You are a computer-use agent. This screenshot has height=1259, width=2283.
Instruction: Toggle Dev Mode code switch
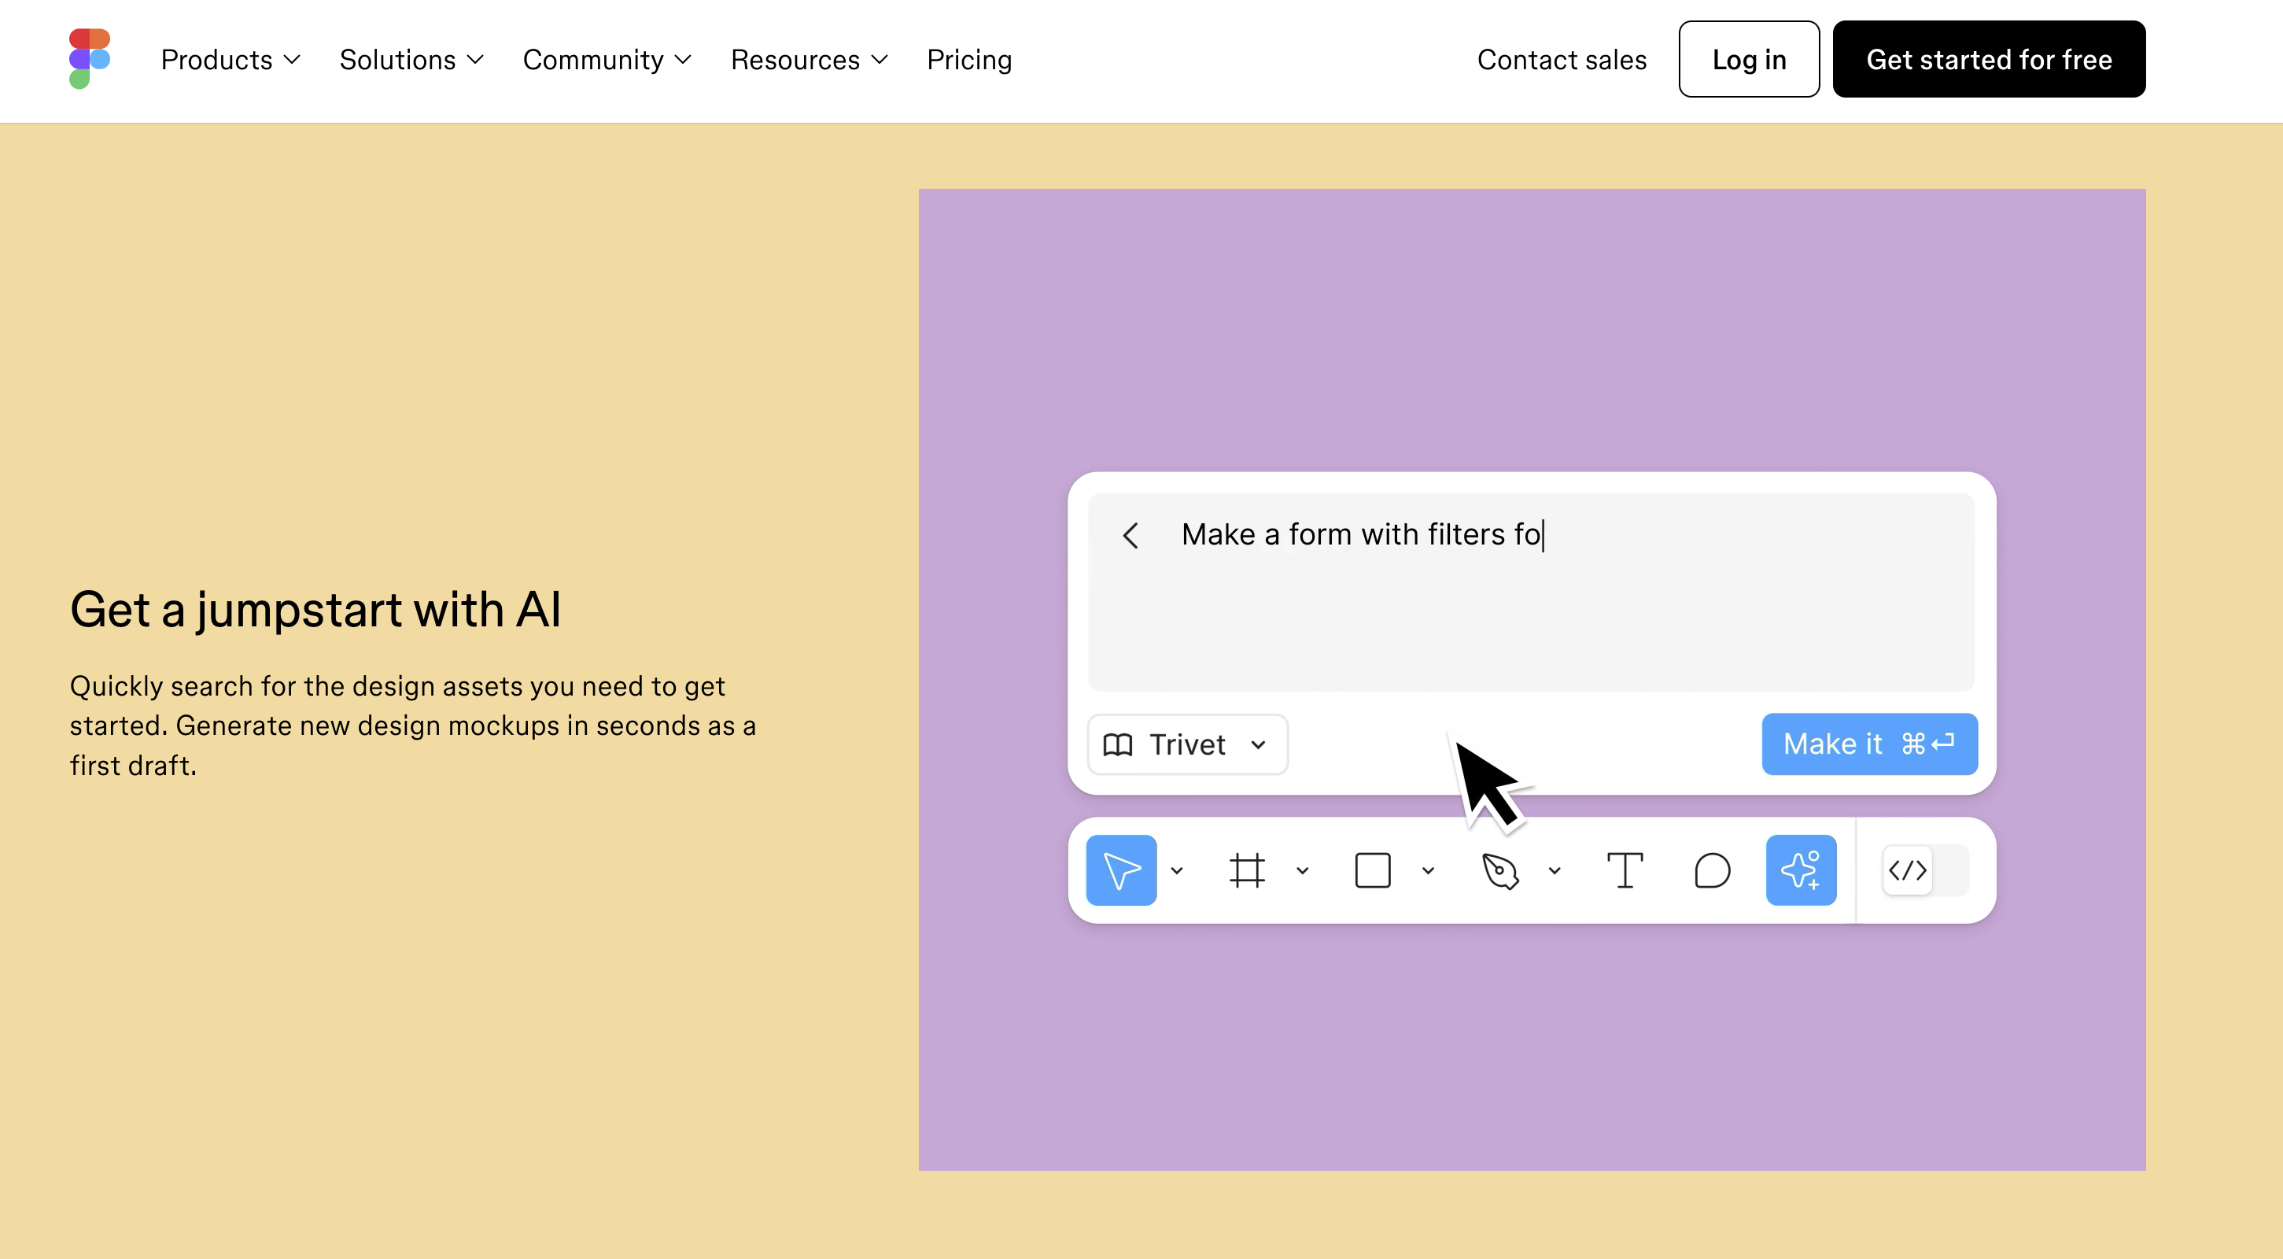coord(1926,869)
